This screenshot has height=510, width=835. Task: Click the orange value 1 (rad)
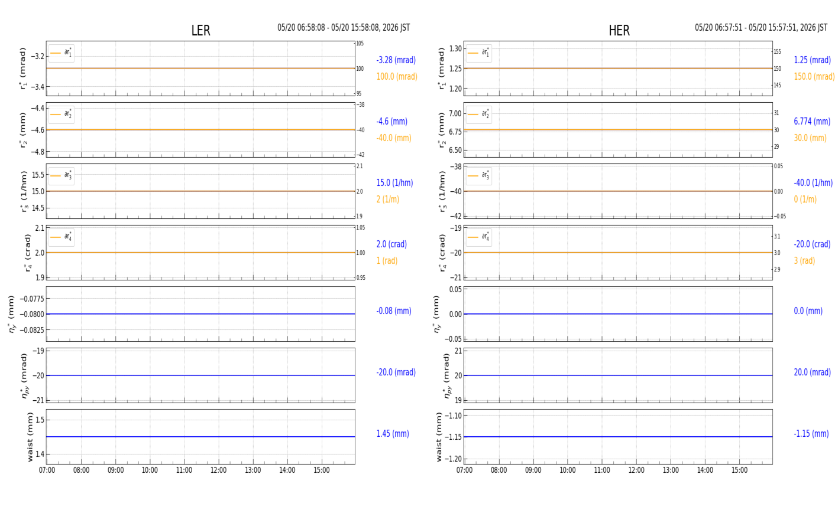click(387, 261)
